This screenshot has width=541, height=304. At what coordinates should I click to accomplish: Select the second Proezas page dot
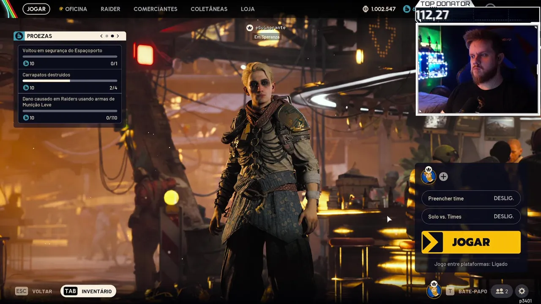pos(112,36)
